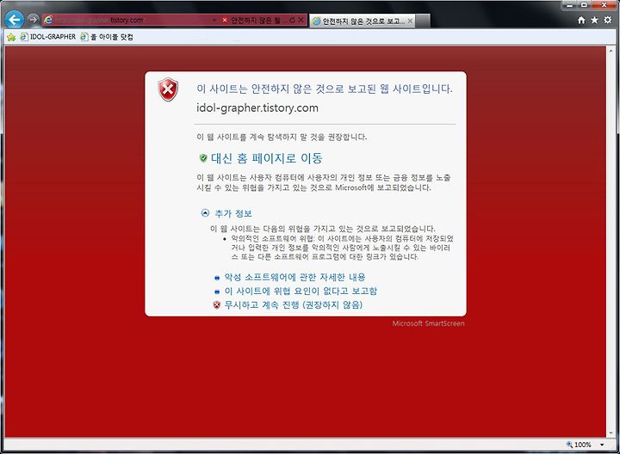Click the Home icon in the top right

coord(581,20)
